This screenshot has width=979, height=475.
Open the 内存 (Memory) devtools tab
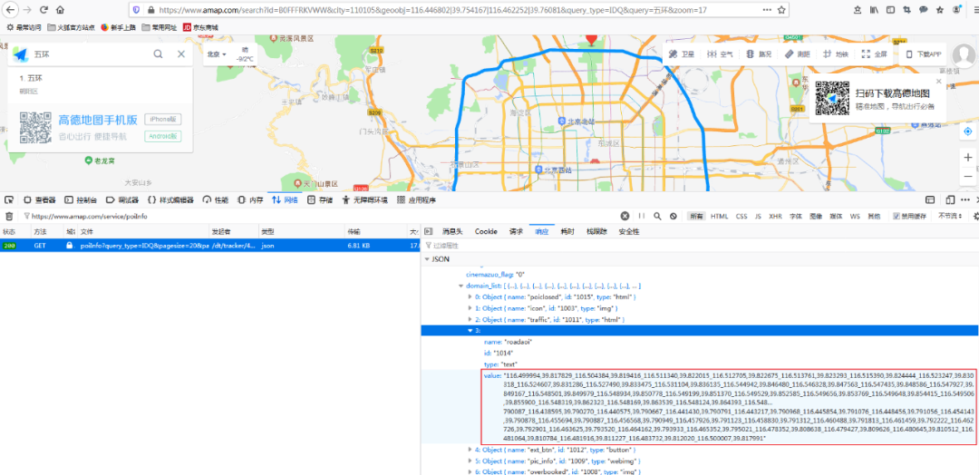pos(250,200)
